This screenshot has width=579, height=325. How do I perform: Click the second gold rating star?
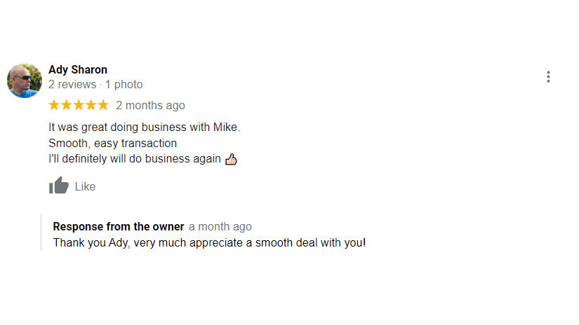pyautogui.click(x=66, y=105)
